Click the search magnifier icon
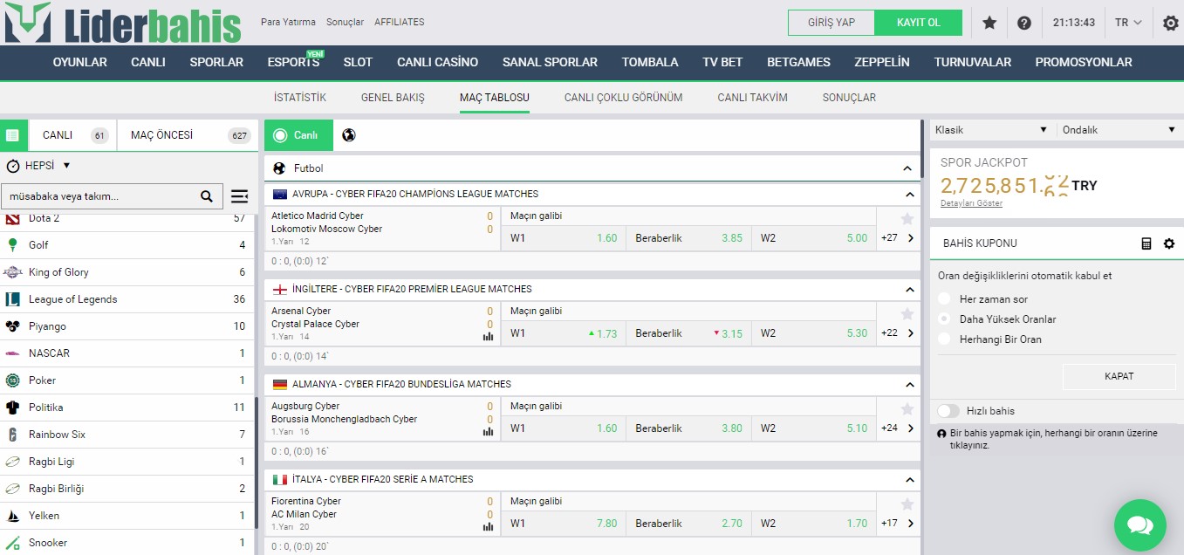Viewport: 1184px width, 555px height. coord(207,196)
